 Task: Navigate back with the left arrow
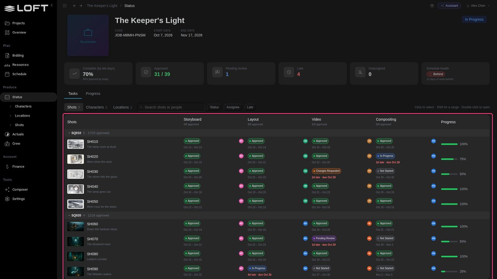pyautogui.click(x=75, y=6)
